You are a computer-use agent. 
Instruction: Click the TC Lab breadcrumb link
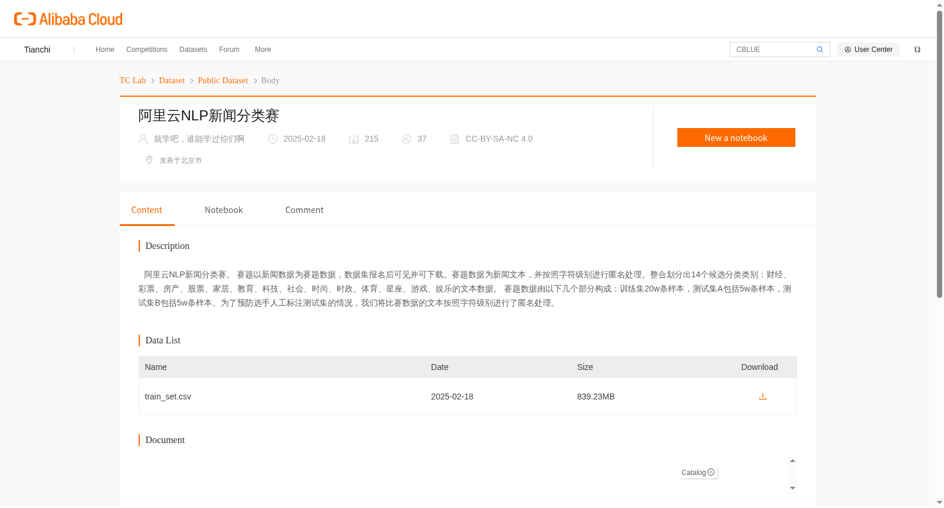click(133, 80)
